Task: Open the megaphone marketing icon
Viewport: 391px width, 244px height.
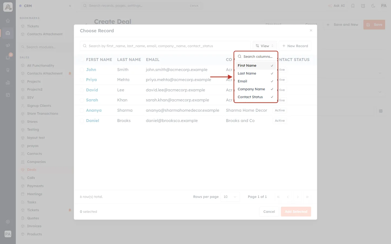Action: click(8, 45)
